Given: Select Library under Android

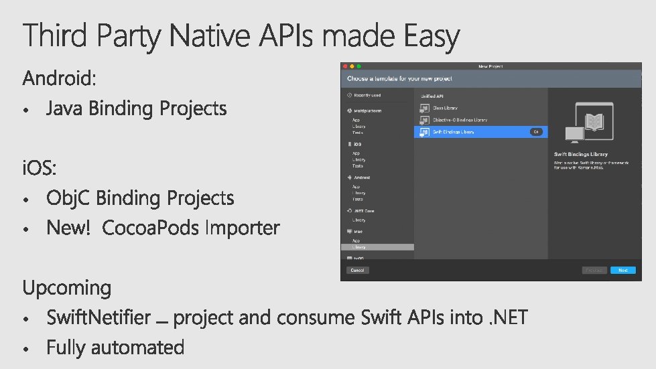Looking at the screenshot, I should point(359,193).
